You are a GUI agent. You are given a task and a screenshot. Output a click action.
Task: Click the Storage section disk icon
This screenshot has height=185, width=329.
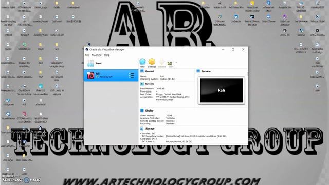[142, 128]
